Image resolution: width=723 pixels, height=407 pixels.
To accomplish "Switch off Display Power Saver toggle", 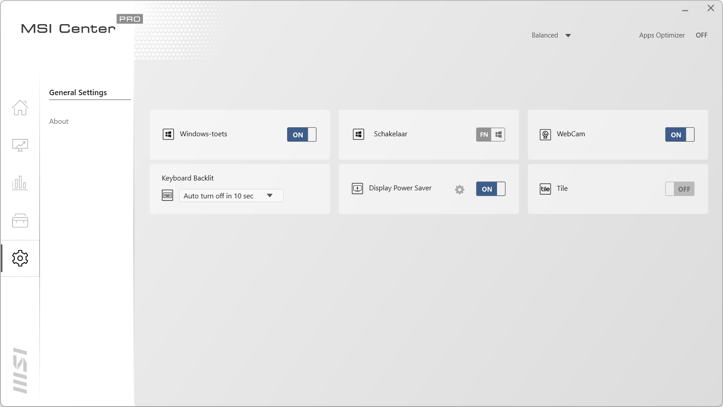I will click(490, 189).
